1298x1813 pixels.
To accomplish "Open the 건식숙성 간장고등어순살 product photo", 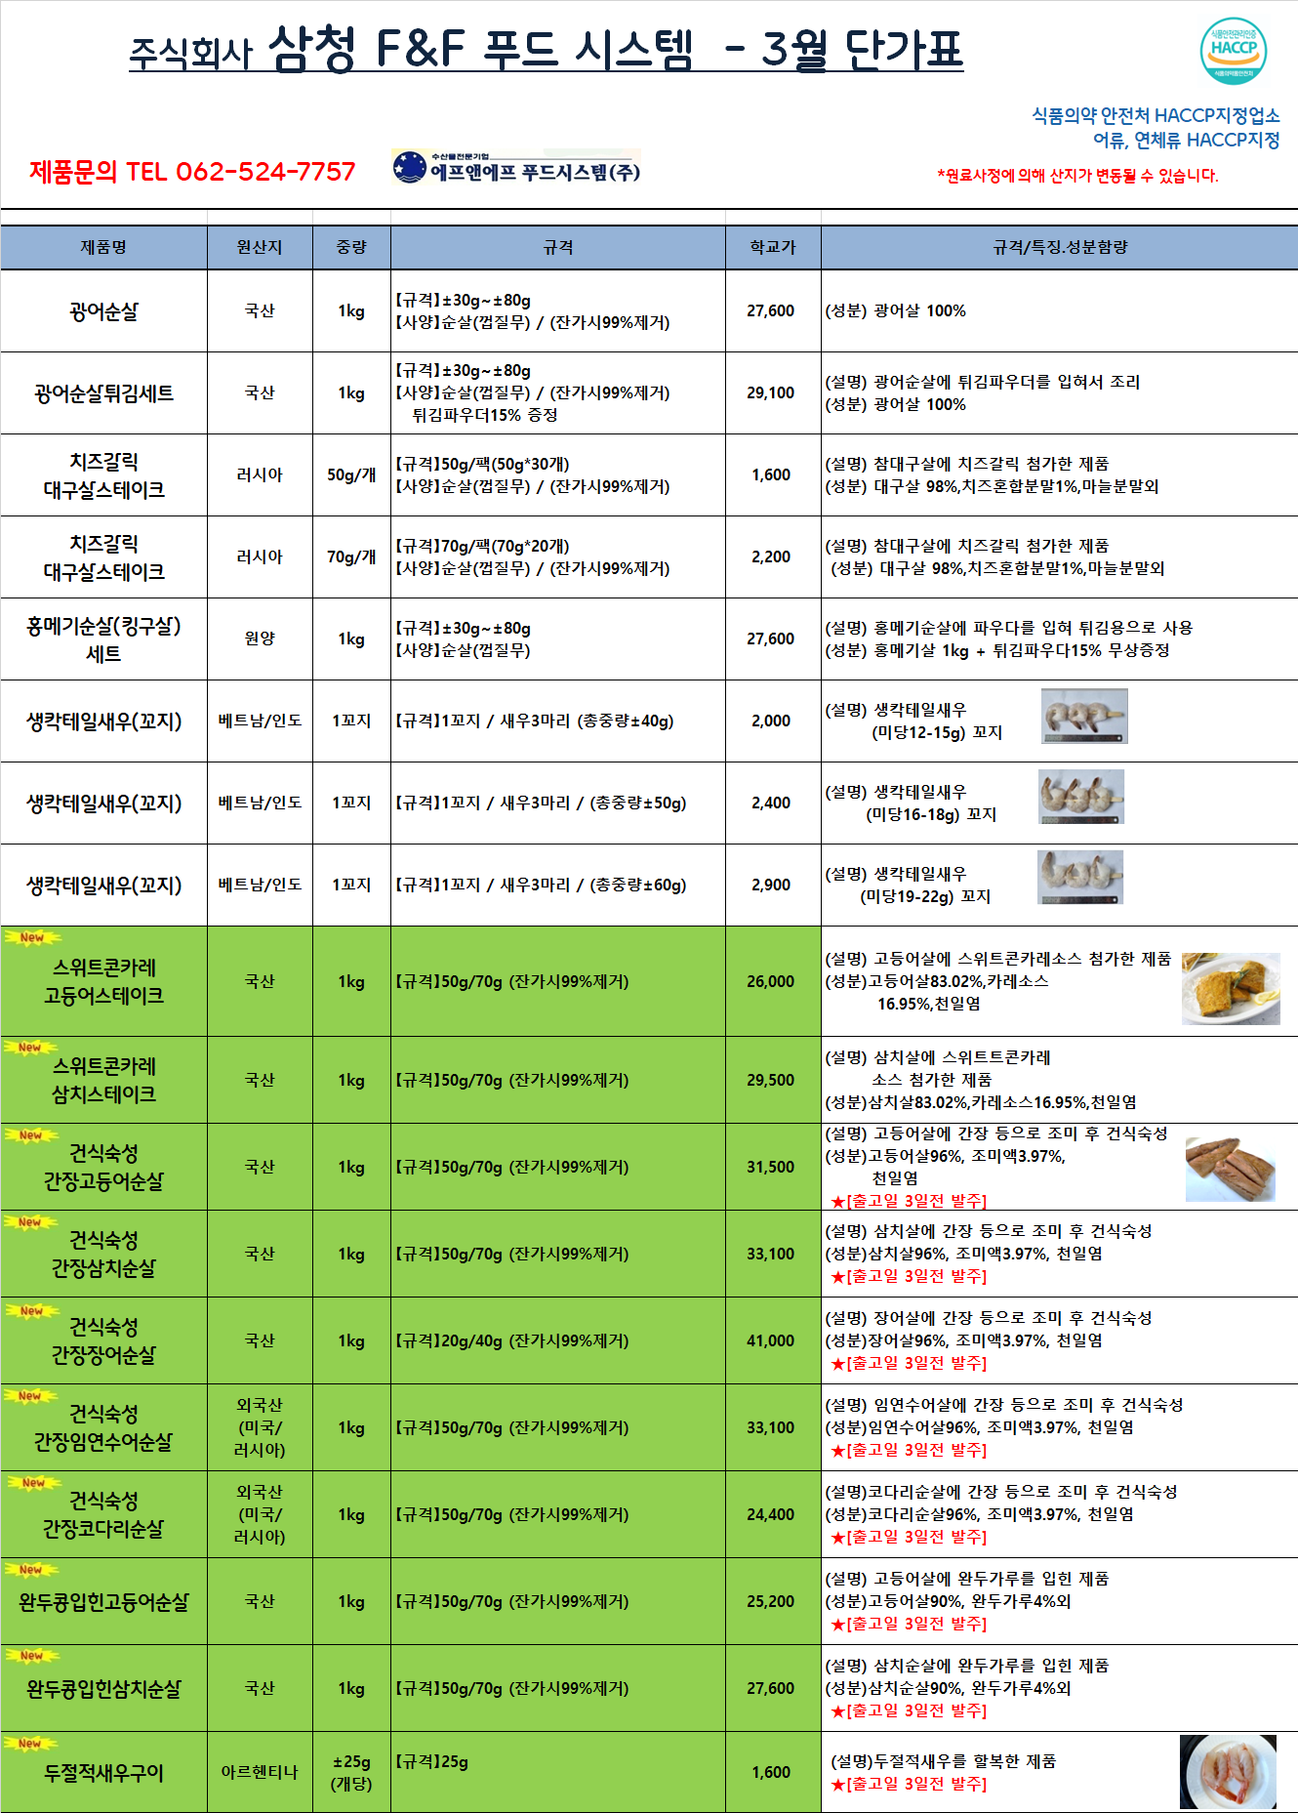I will click(1230, 1169).
